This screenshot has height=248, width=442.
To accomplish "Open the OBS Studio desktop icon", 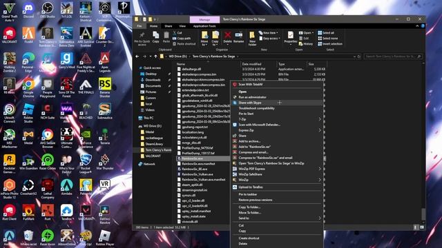I will [48, 11].
